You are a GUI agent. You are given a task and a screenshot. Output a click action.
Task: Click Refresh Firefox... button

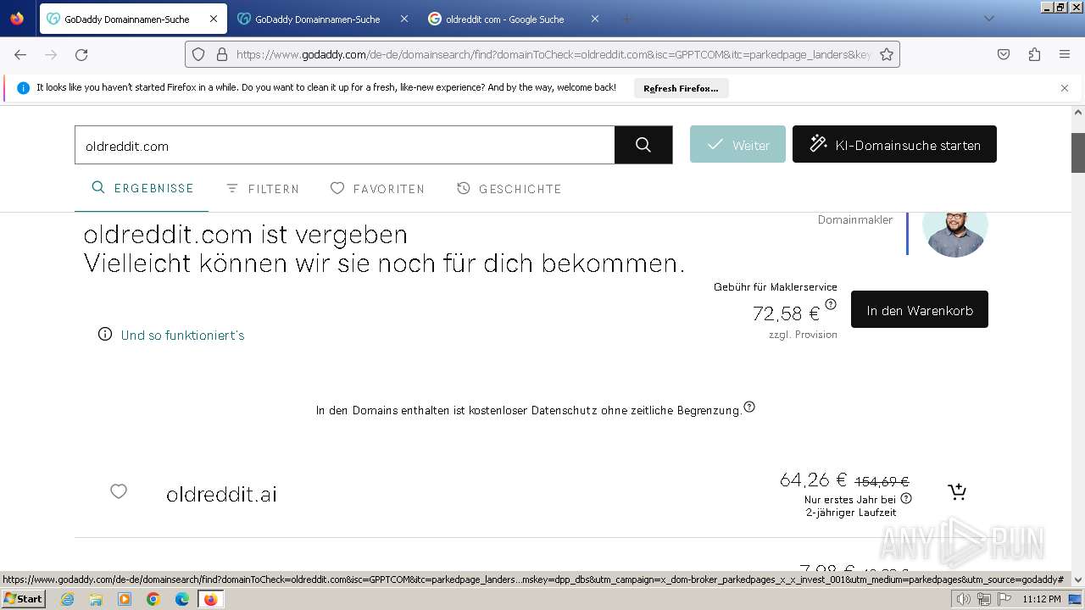click(681, 88)
